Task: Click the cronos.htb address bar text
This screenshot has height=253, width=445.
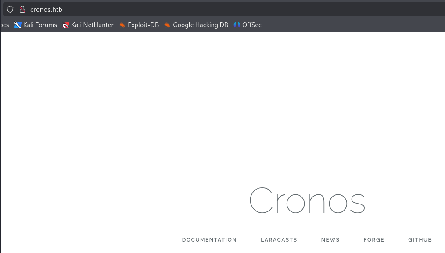Action: click(46, 9)
